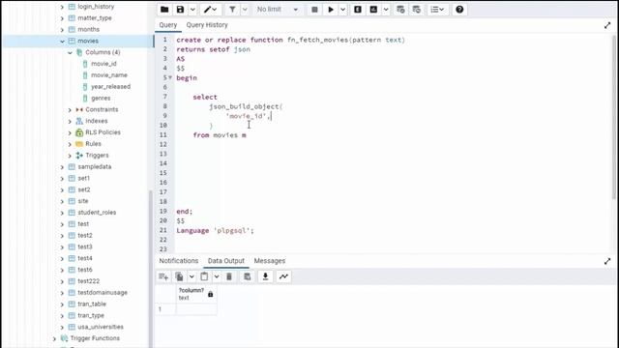Expand the Constraints node

70,109
